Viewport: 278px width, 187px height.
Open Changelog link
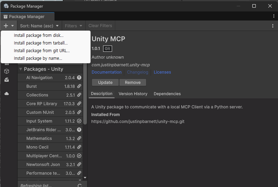click(x=137, y=72)
